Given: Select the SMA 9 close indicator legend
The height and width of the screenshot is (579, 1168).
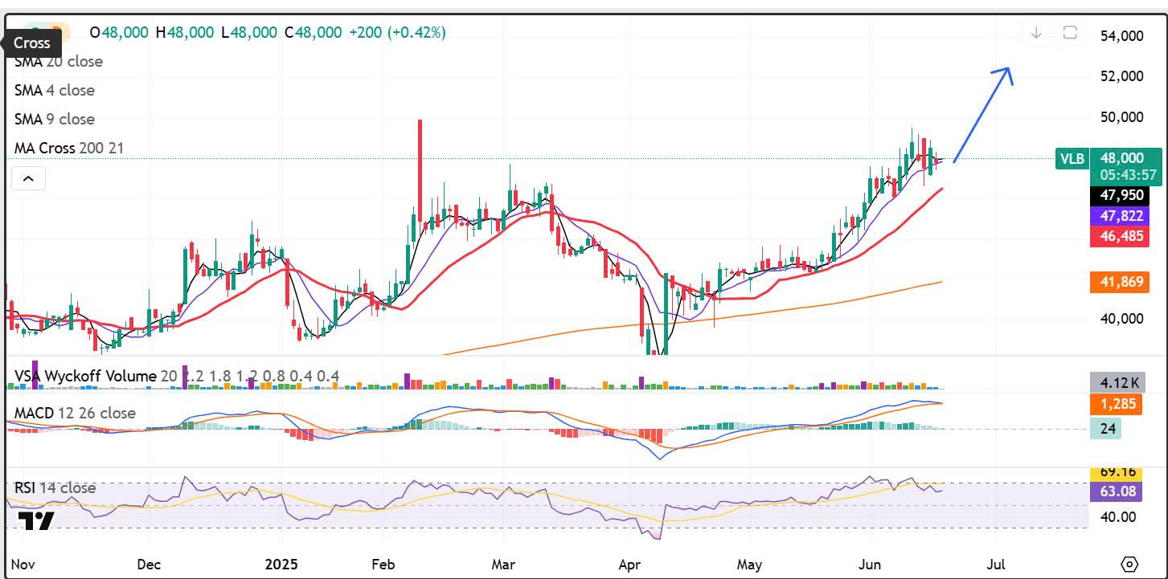Looking at the screenshot, I should [55, 120].
